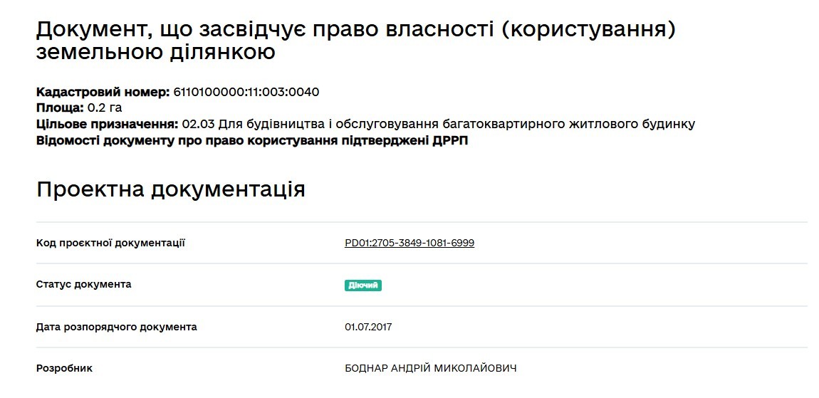The width and height of the screenshot is (819, 398).
Task: Click the words багатоквартирного житлового будинку
Action: point(569,125)
